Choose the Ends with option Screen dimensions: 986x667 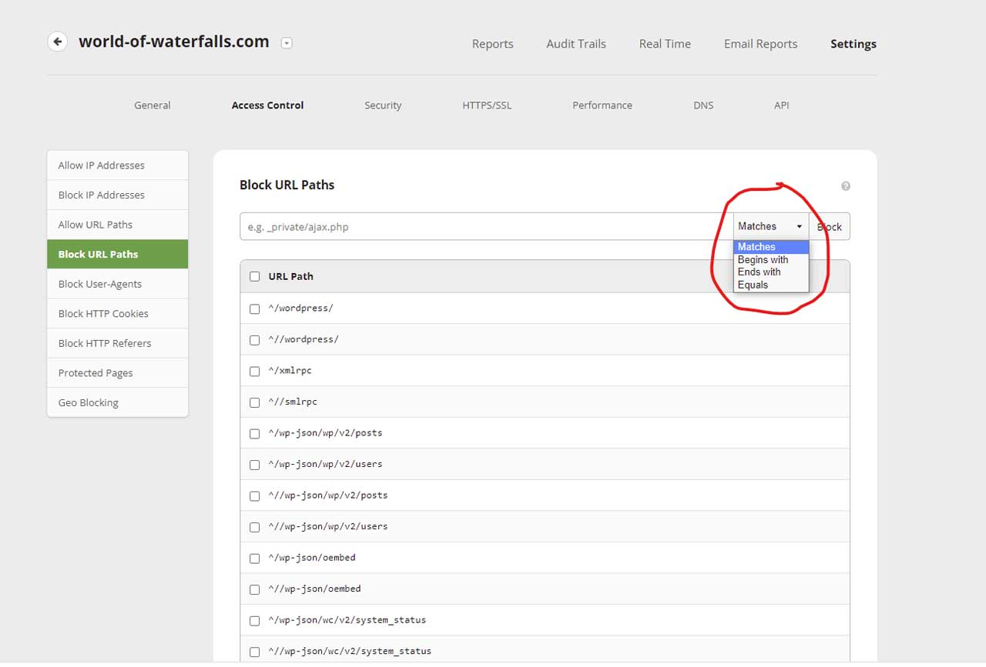click(x=771, y=272)
